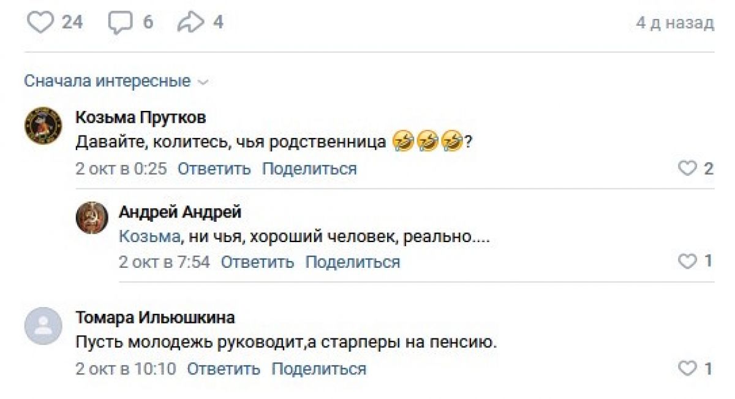735x399 pixels.
Task: Open Козьма Прутков's profile name link
Action: point(140,118)
